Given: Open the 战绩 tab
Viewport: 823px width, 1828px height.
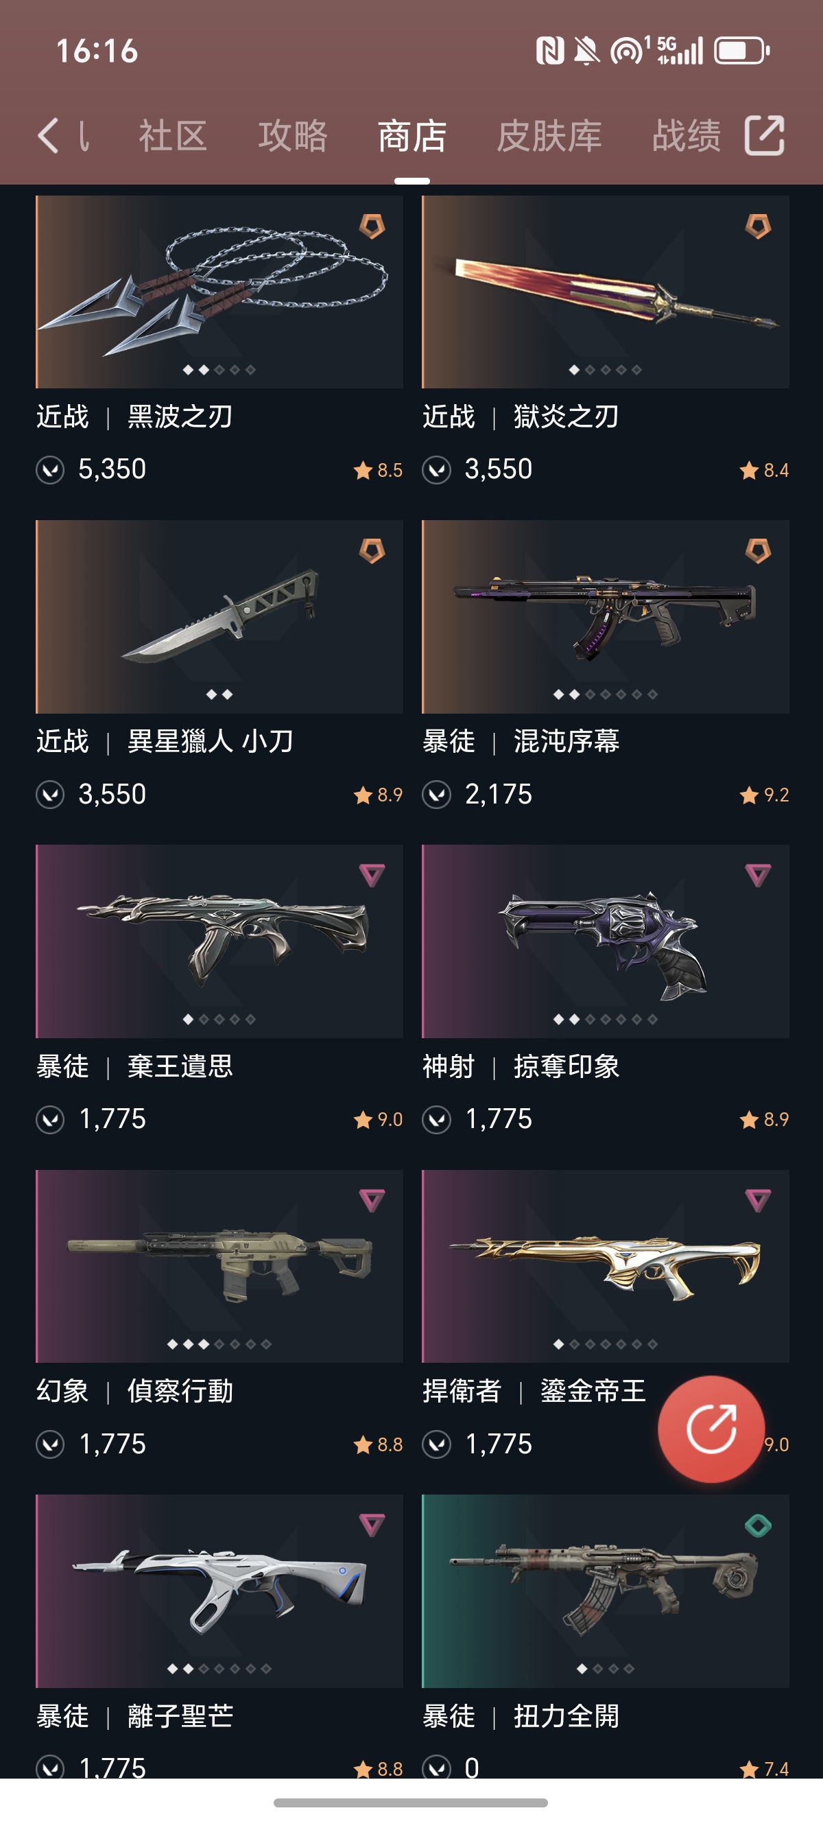Looking at the screenshot, I should tap(686, 136).
